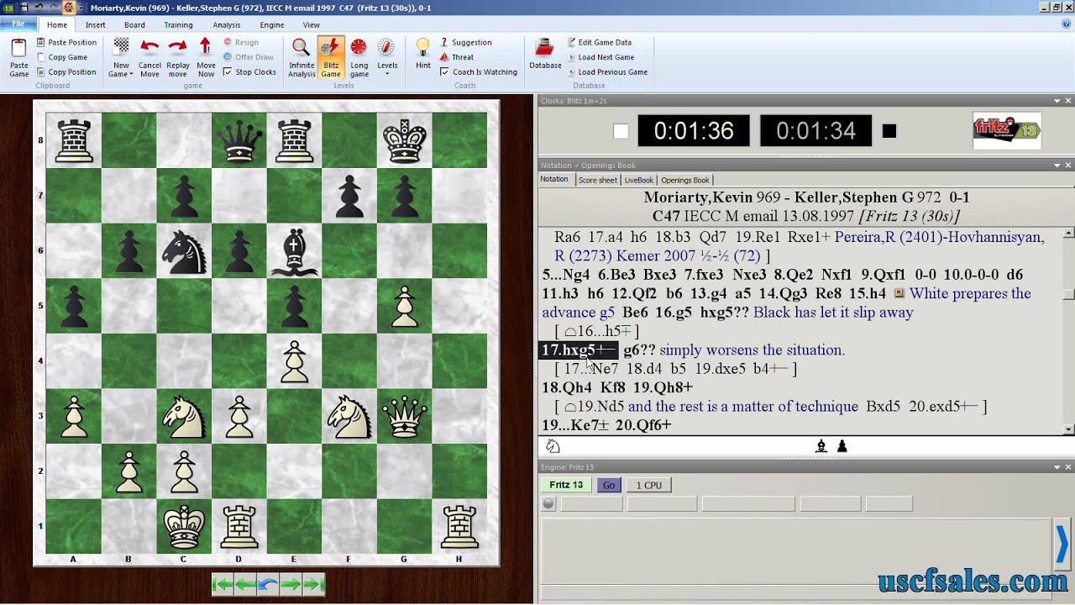The width and height of the screenshot is (1075, 605).
Task: Click the white player clock indicator
Action: click(621, 131)
